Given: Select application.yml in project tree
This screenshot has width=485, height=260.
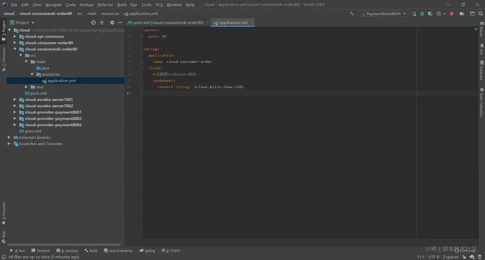Looking at the screenshot, I should coord(62,81).
